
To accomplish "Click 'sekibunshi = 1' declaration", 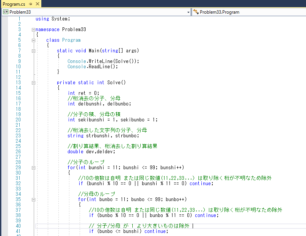I will 97,120.
